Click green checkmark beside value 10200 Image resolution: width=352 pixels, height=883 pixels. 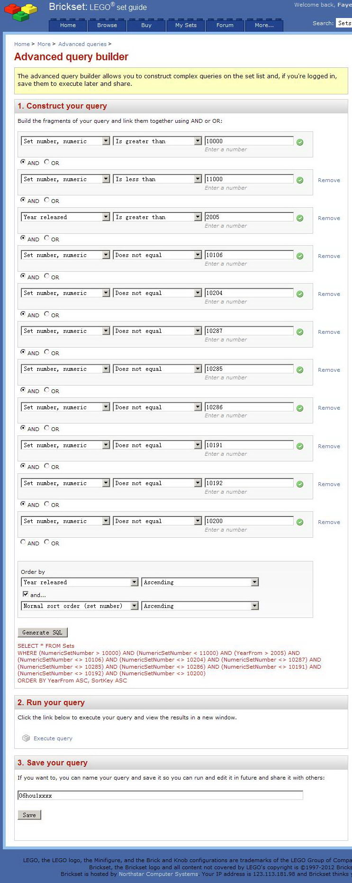300,522
